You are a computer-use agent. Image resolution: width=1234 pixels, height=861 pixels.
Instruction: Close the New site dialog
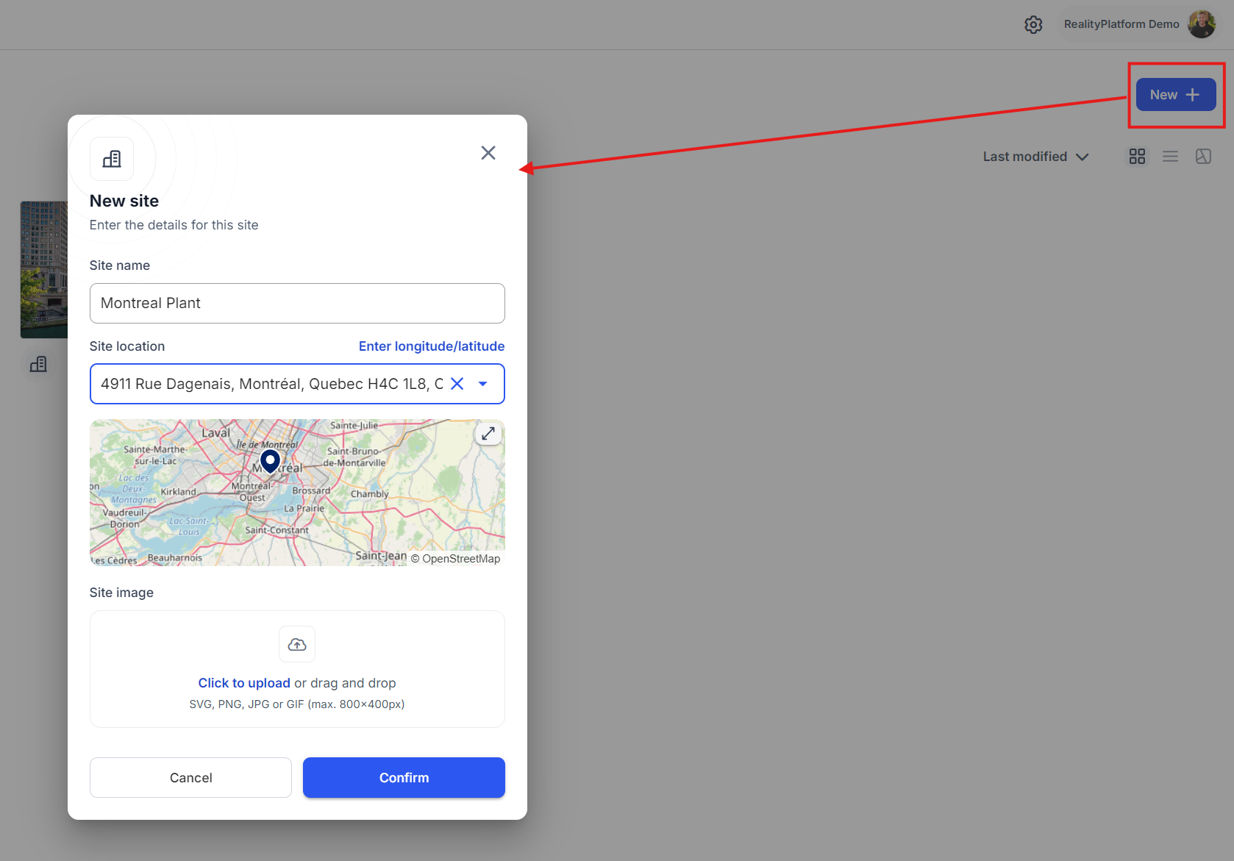point(488,153)
